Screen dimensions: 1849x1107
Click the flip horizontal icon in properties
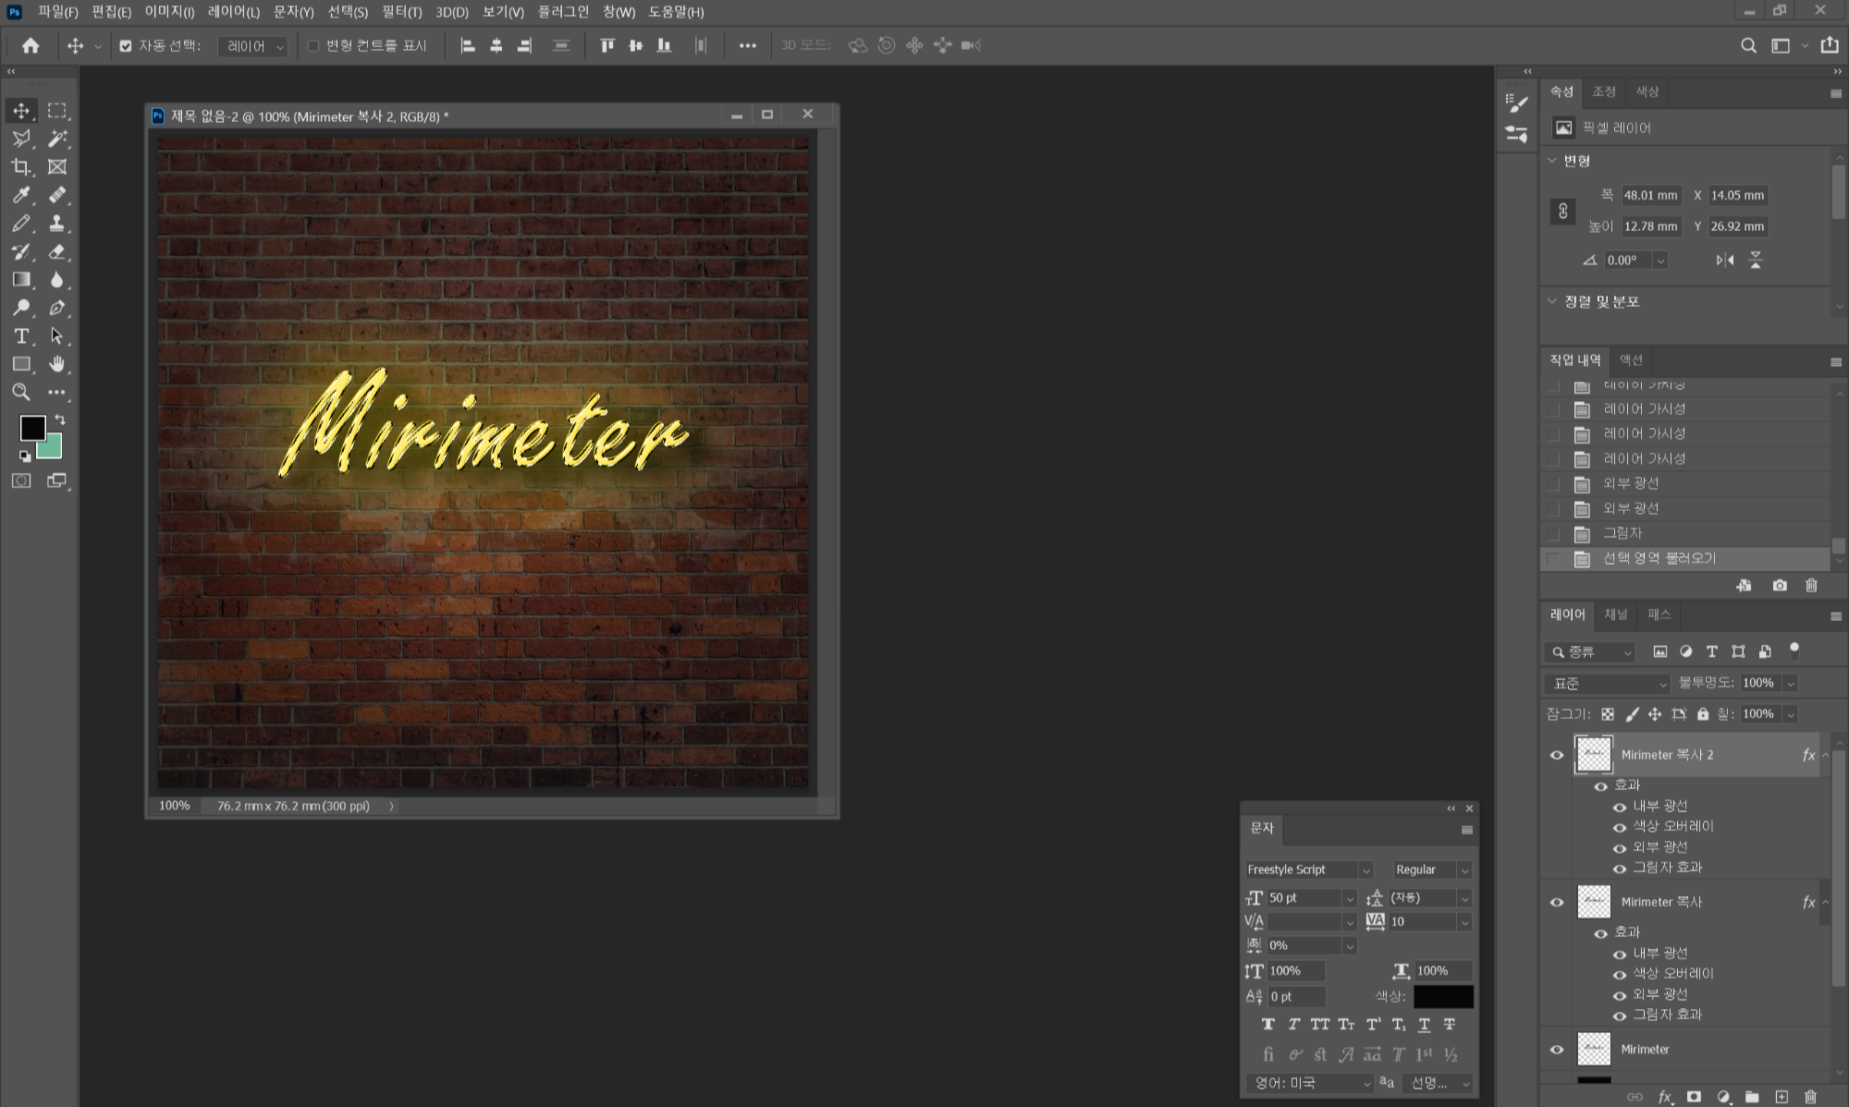(x=1724, y=261)
